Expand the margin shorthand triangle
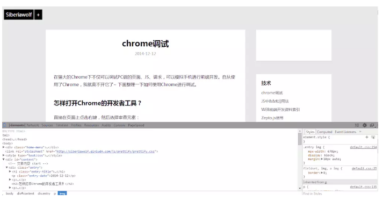Image resolution: width=383 pixels, height=208 pixels. click(x=322, y=159)
